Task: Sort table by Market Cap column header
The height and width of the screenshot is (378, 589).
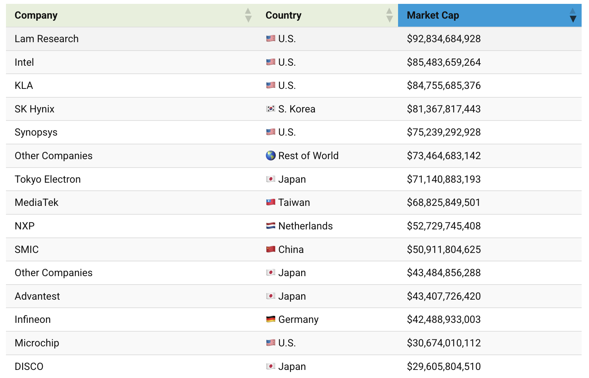Action: tap(490, 15)
